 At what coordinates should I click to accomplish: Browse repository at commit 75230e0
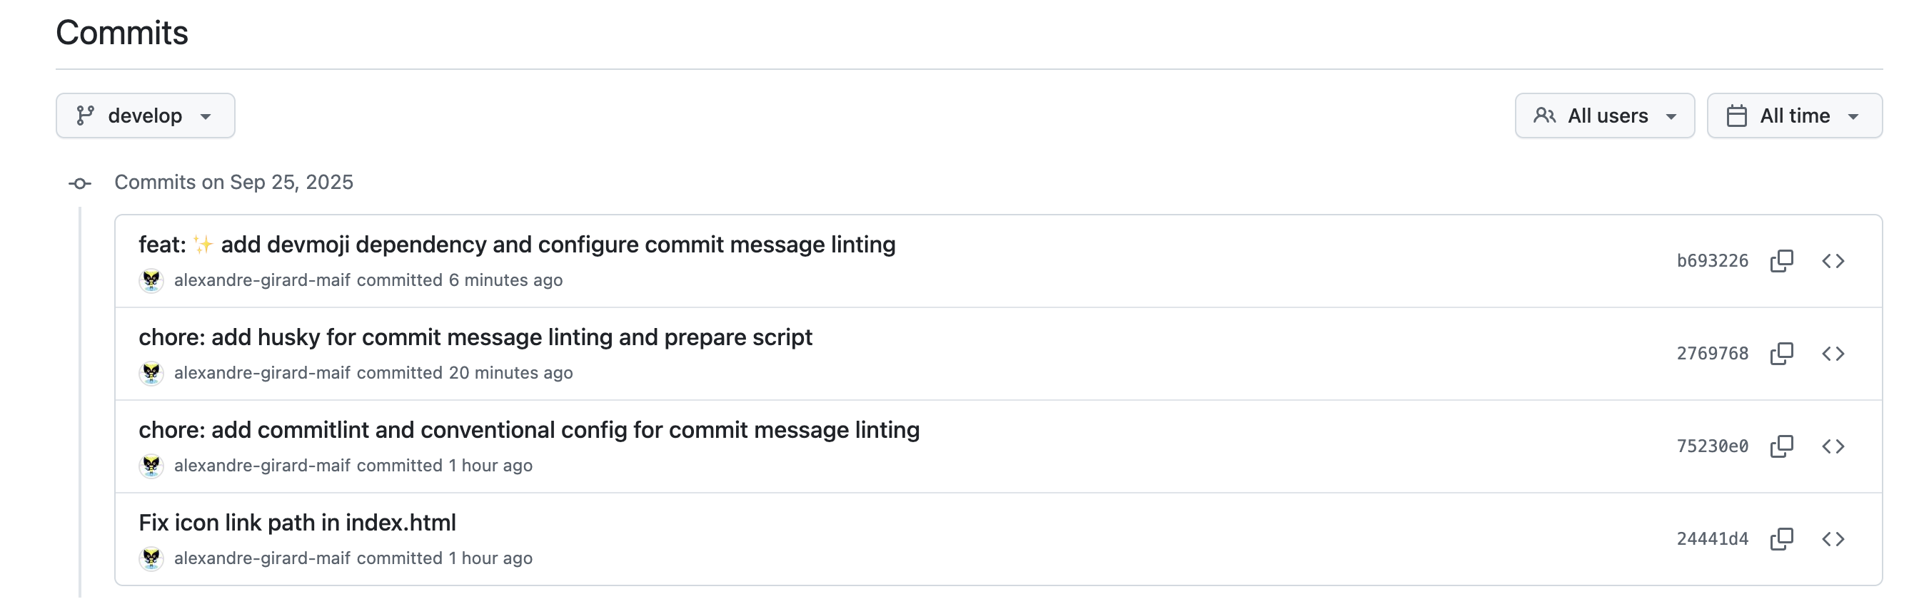point(1833,446)
